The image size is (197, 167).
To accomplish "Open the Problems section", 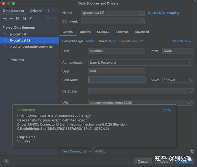I will [17, 60].
